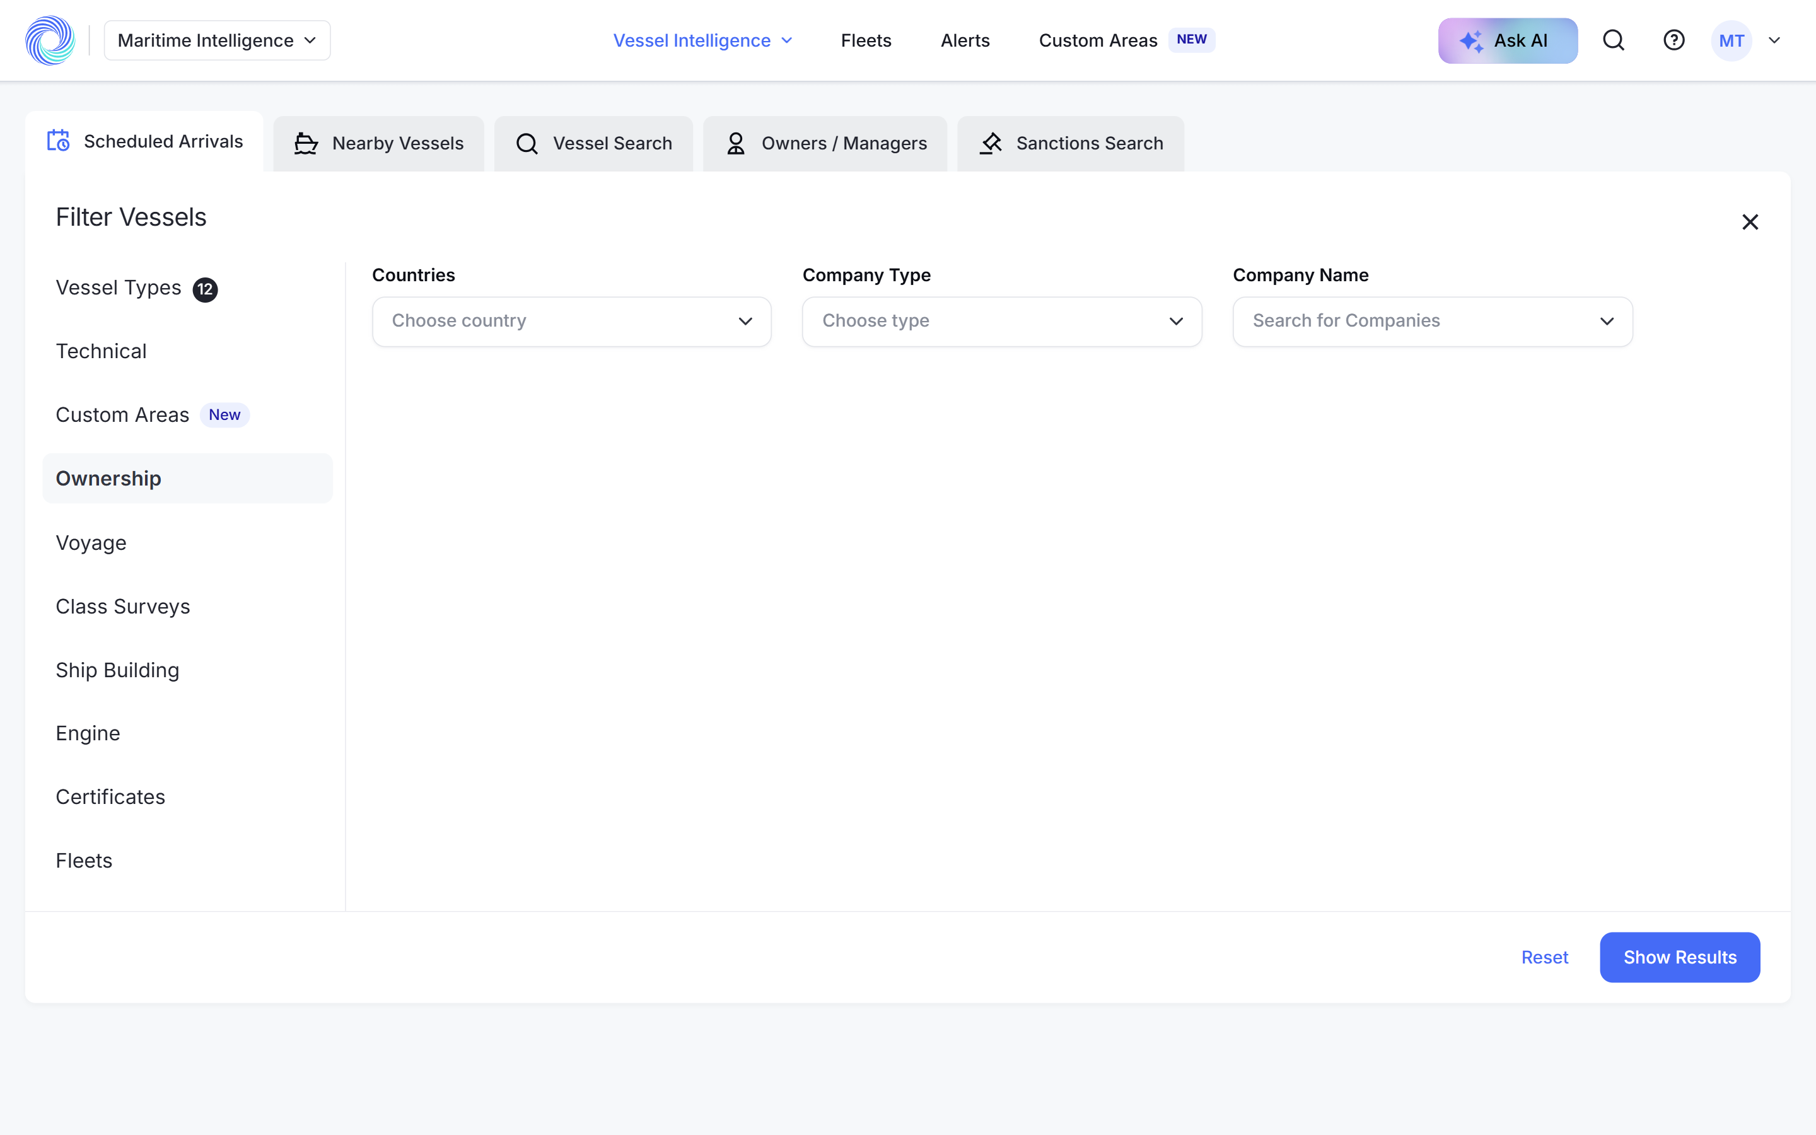The image size is (1816, 1135).
Task: Click the MT user avatar
Action: (x=1732, y=40)
